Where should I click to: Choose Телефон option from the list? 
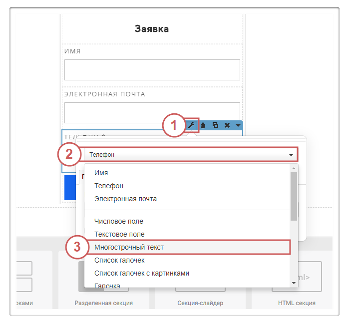coord(109,186)
